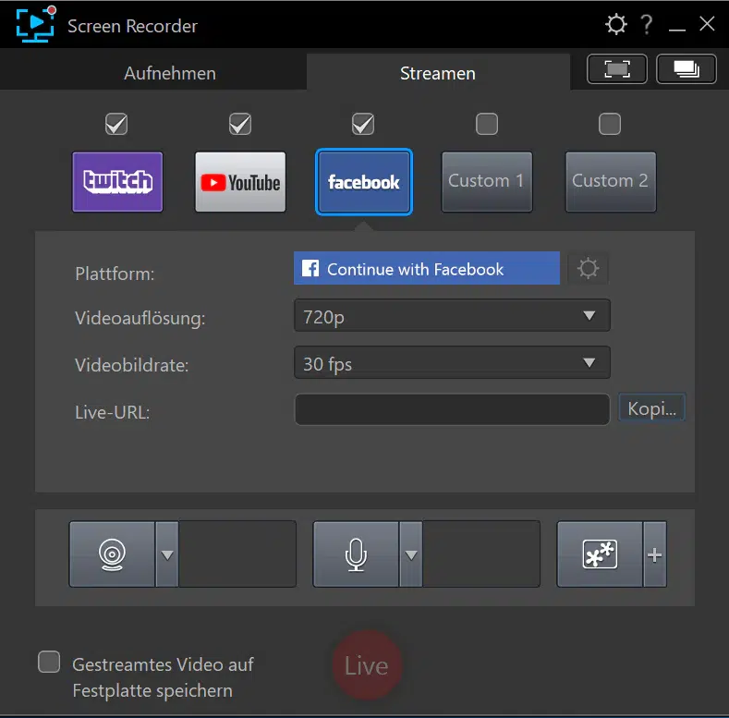The width and height of the screenshot is (729, 718).
Task: Select the Facebook streaming platform icon
Action: pos(364,182)
